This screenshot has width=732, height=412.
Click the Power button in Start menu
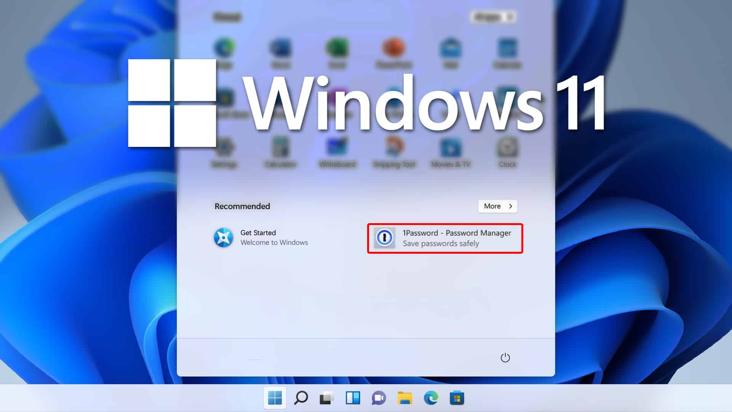pyautogui.click(x=505, y=357)
